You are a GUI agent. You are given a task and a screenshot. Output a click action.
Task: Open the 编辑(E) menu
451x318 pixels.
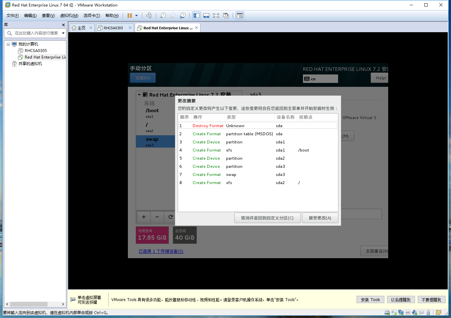30,16
